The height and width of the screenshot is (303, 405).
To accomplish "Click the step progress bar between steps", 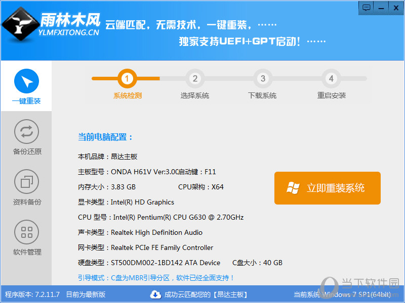I will pyautogui.click(x=162, y=79).
